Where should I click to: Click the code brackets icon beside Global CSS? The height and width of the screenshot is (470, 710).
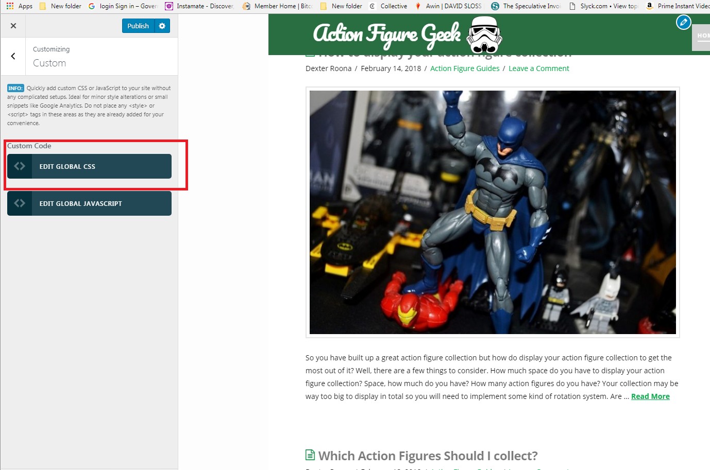[20, 166]
